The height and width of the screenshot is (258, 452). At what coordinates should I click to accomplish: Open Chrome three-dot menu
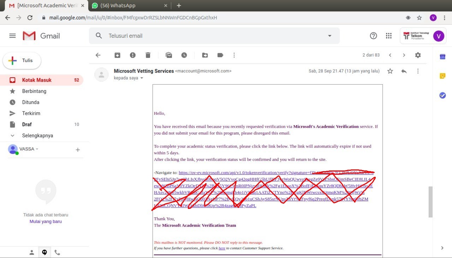[445, 18]
